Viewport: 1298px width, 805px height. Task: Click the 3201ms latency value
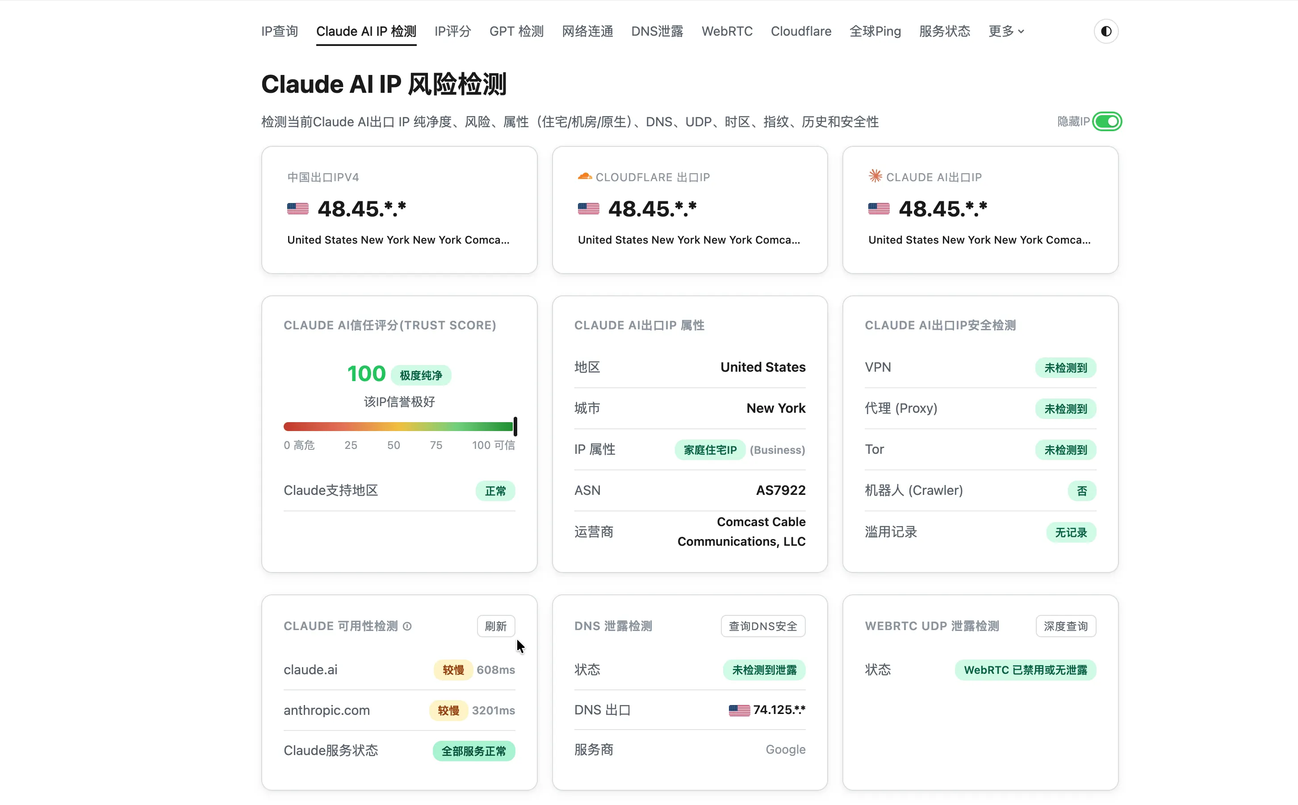(x=494, y=710)
